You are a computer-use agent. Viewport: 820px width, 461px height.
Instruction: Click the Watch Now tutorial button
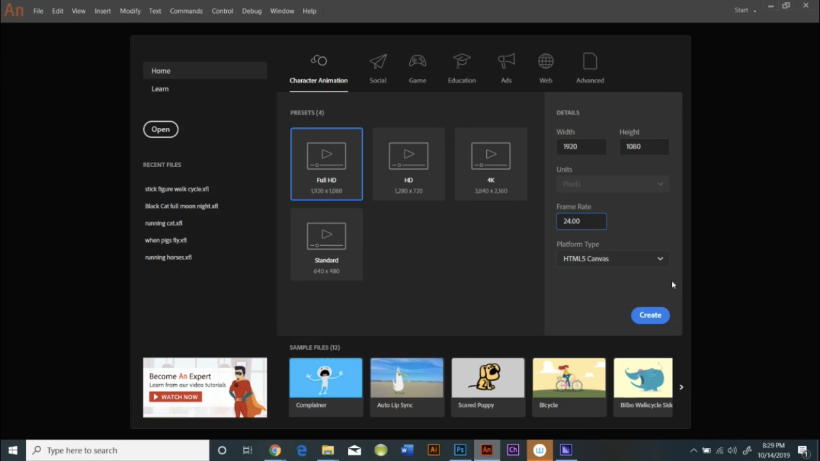pos(175,397)
